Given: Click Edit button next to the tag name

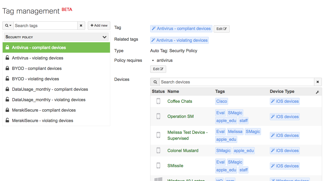Looking at the screenshot, I should coord(221,29).
